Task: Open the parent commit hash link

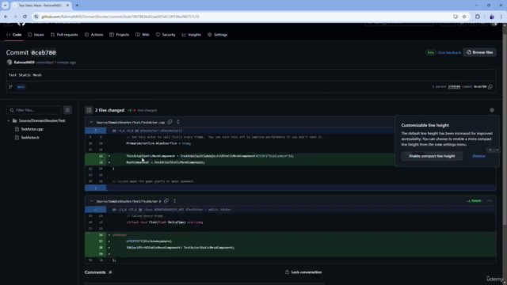Action: 454,86
